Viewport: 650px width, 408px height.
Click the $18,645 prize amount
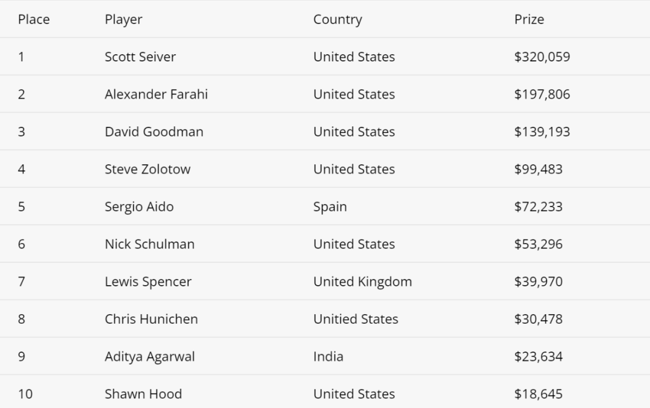click(x=539, y=394)
